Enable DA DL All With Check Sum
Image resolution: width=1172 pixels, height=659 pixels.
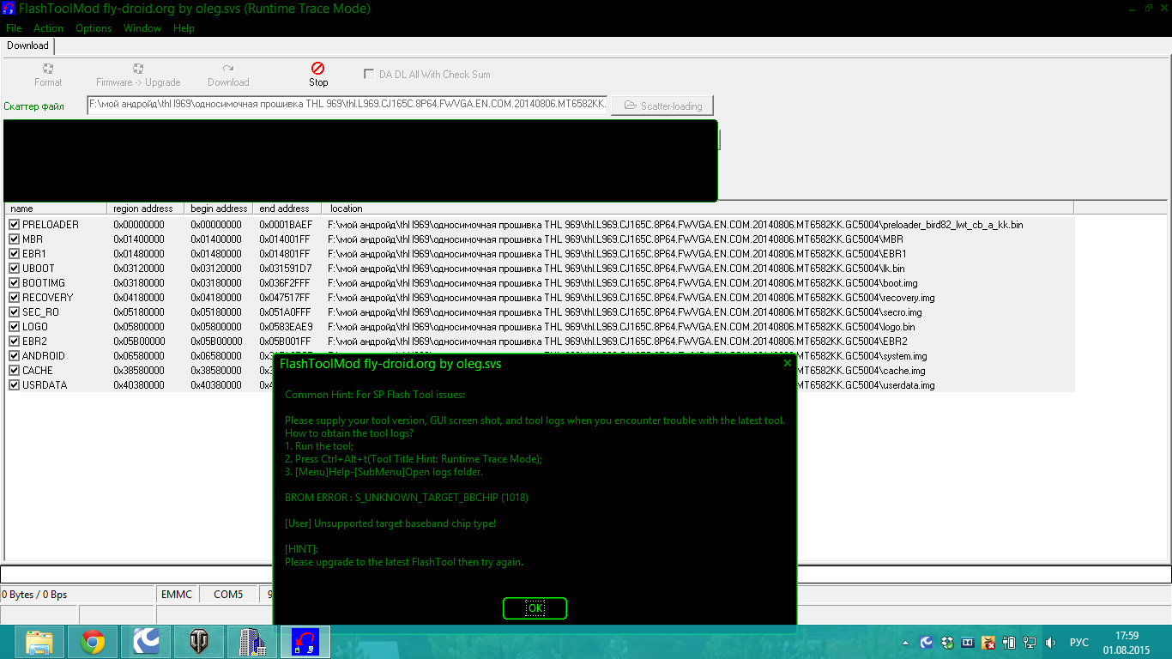[369, 75]
